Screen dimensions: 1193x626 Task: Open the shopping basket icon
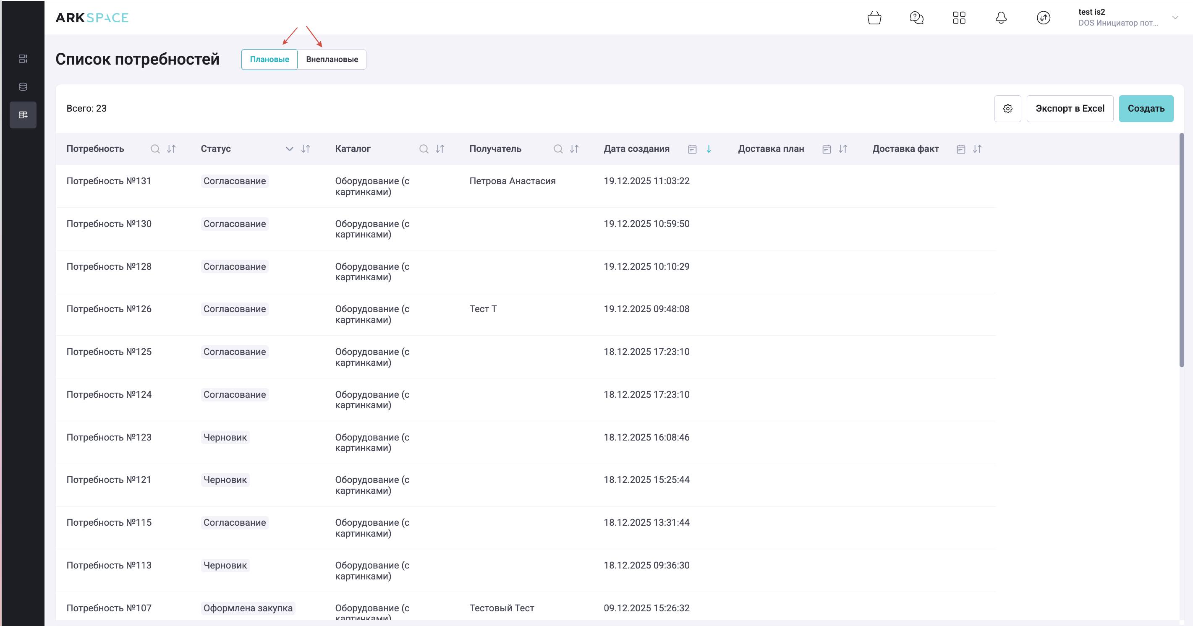[874, 18]
